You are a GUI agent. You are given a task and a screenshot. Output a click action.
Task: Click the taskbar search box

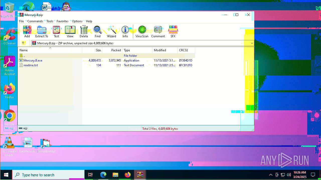coord(48,175)
